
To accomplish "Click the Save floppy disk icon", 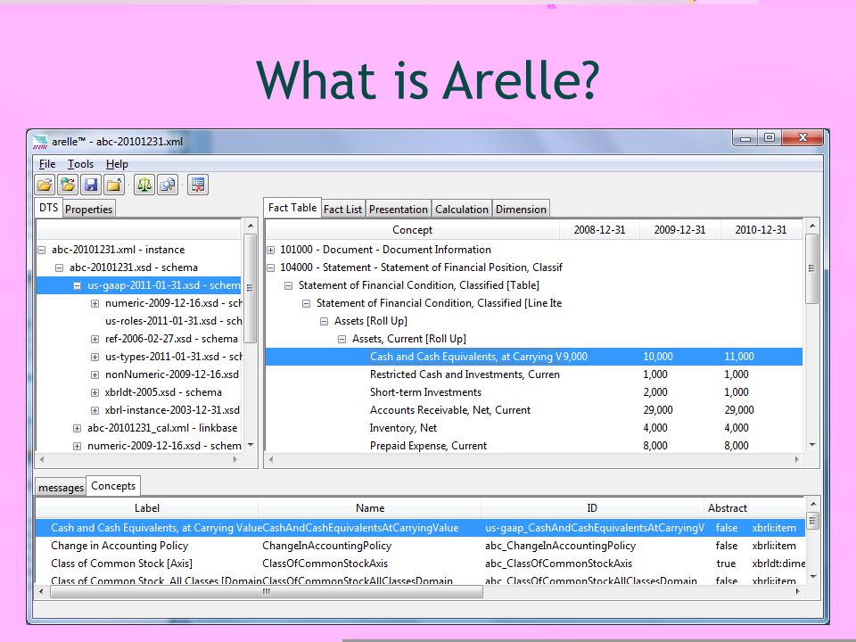I will 91,185.
